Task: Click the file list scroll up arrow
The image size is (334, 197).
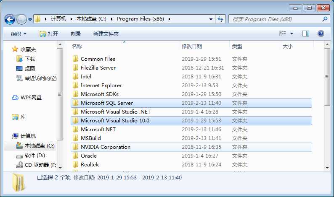Action: [x=327, y=45]
